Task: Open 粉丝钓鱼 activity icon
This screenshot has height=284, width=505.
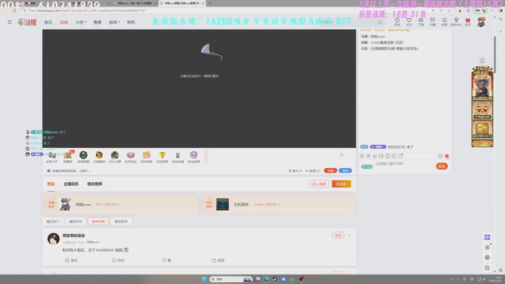Action: pos(178,157)
